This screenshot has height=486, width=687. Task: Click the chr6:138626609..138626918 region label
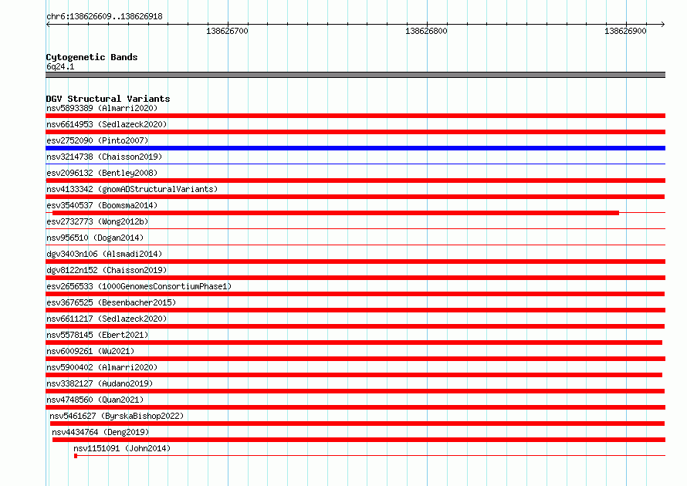[x=104, y=16]
